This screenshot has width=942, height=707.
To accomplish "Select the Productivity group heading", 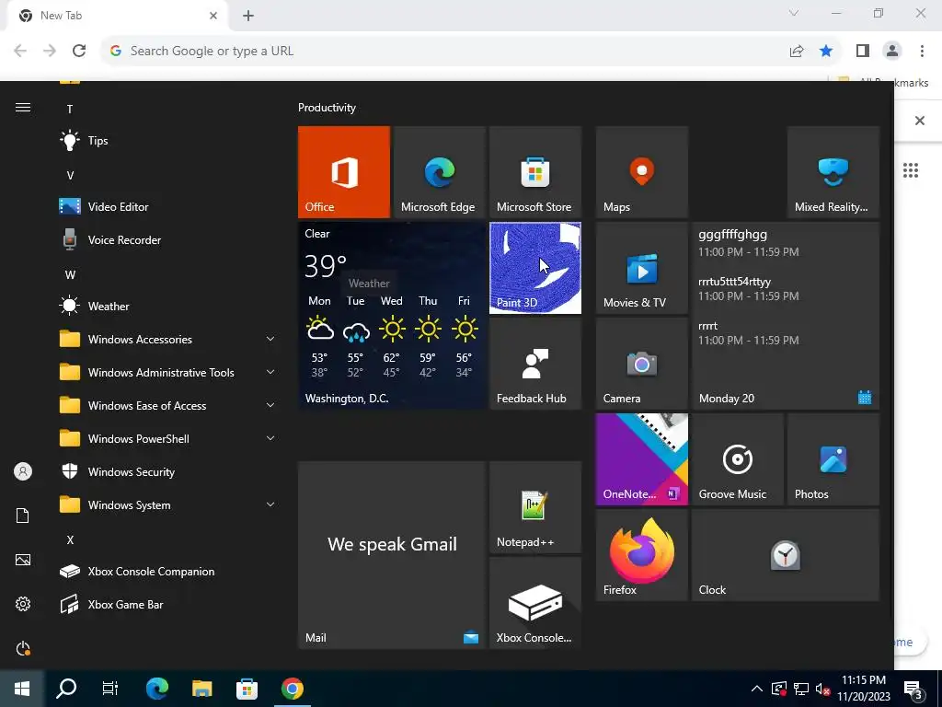I will [x=327, y=108].
